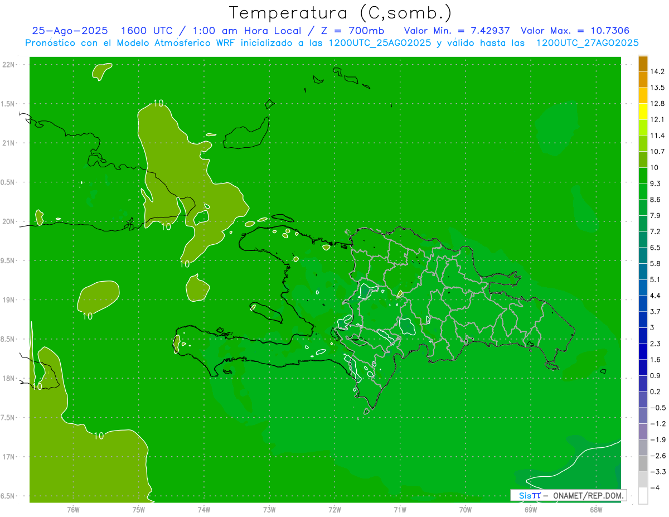The height and width of the screenshot is (517, 669).
Task: Pick the orange swatch between 13.5 and 14.2
Action: [643, 79]
